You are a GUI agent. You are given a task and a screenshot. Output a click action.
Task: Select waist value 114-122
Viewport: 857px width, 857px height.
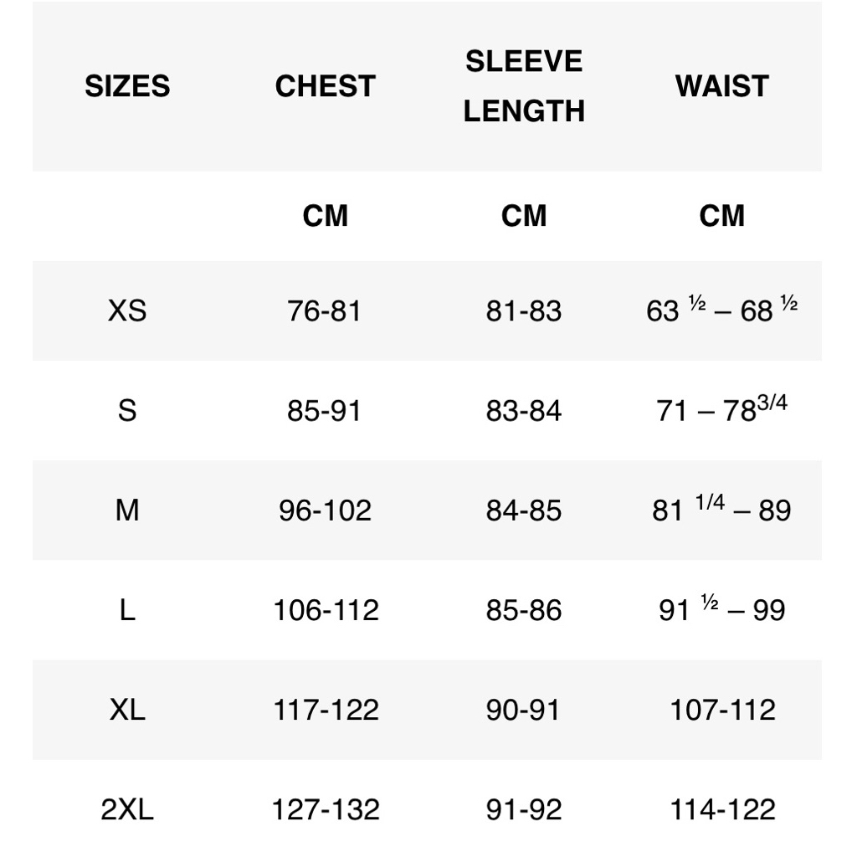[x=722, y=809]
